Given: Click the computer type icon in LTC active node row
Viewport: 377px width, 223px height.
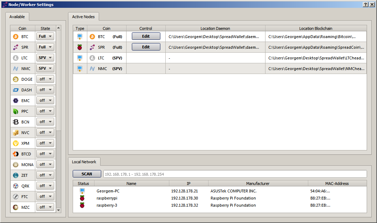Looking at the screenshot, I should pyautogui.click(x=80, y=58).
